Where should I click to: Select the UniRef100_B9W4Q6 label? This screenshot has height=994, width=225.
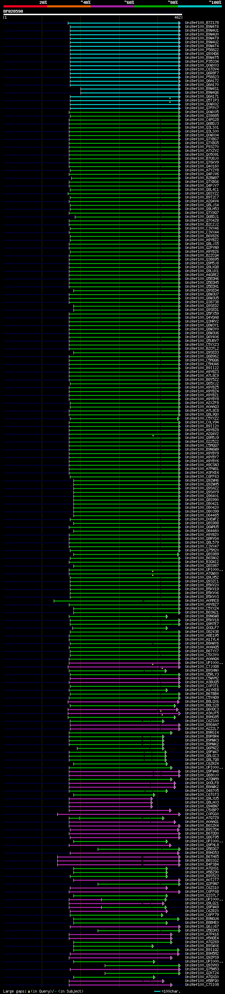click(x=201, y=92)
